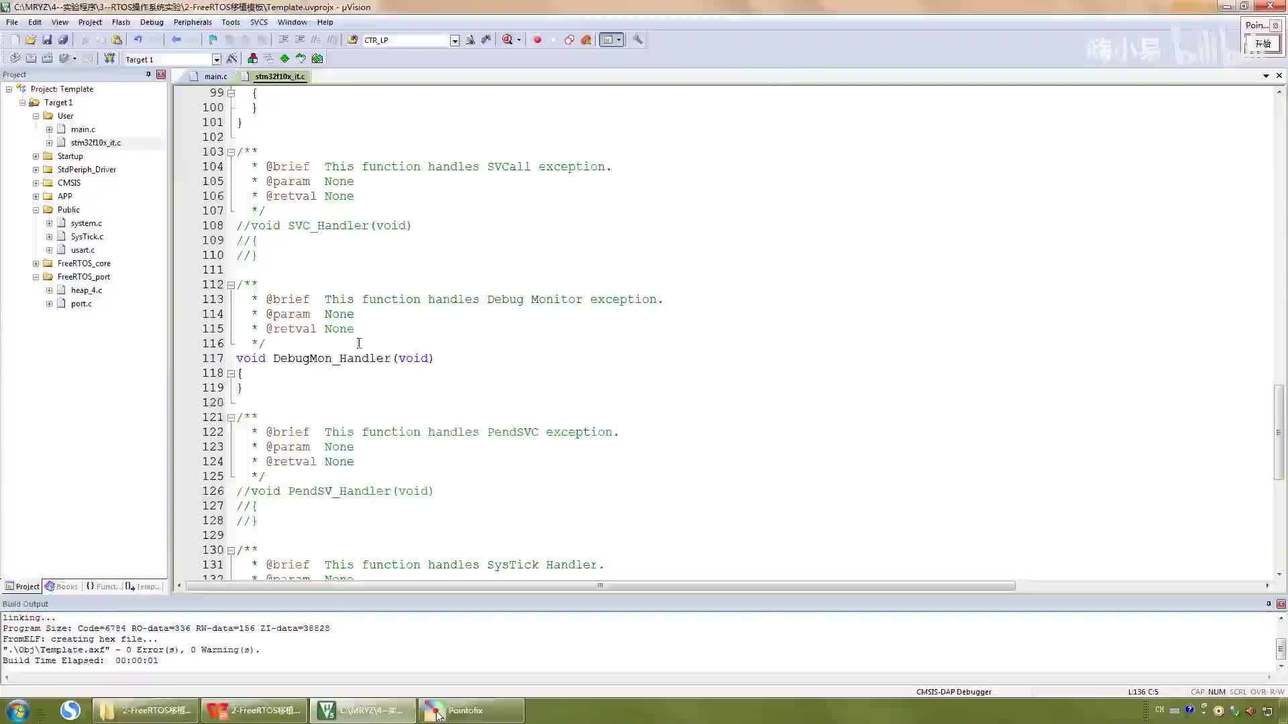Click the Translate current file icon
Viewport: 1288px width, 724px height.
pyautogui.click(x=15, y=58)
